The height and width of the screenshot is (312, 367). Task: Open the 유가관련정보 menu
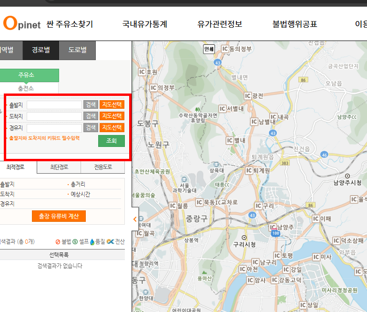click(220, 24)
